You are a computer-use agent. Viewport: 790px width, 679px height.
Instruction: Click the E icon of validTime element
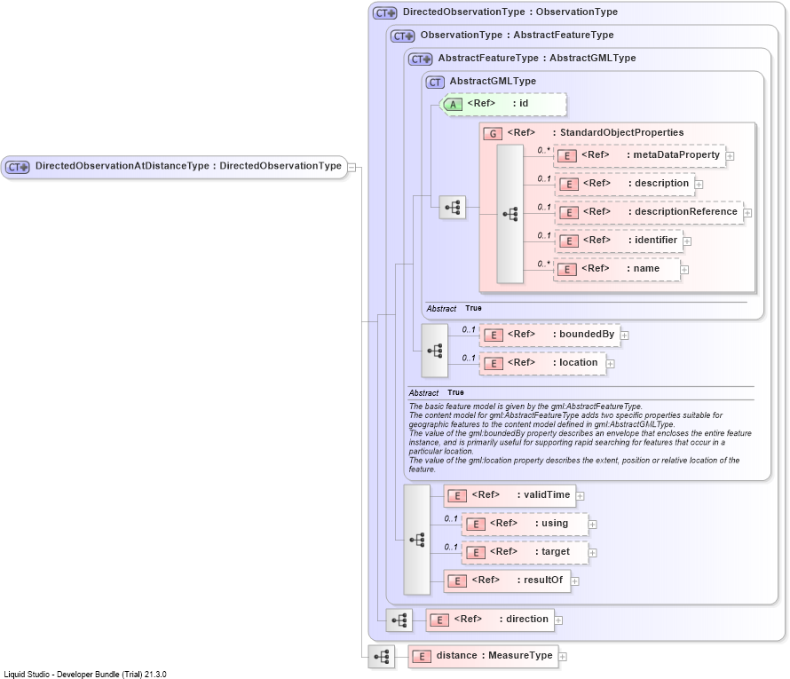[x=457, y=496]
